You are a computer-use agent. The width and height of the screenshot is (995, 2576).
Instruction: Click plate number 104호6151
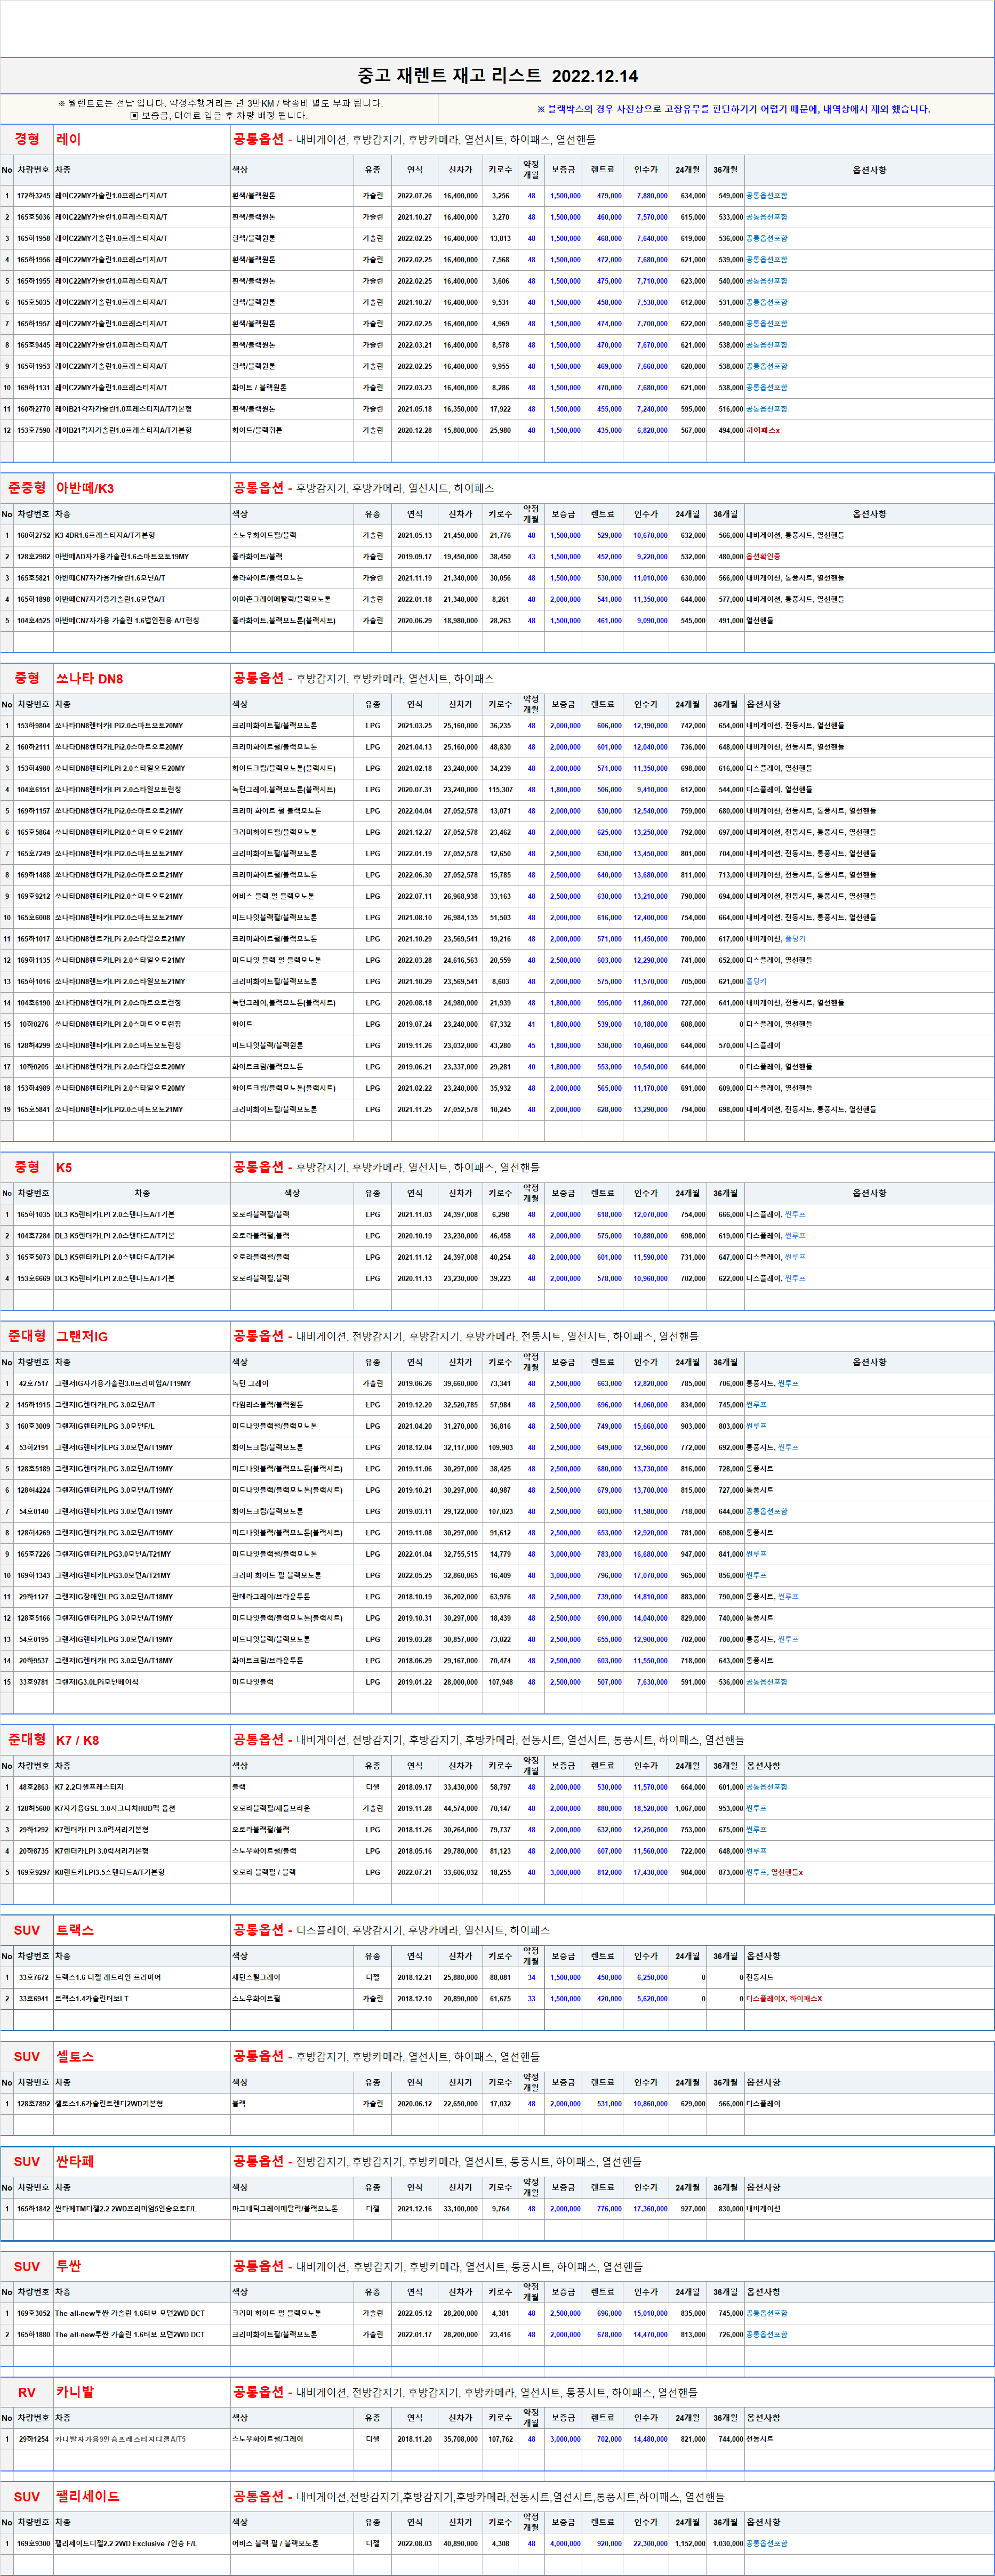[33, 790]
